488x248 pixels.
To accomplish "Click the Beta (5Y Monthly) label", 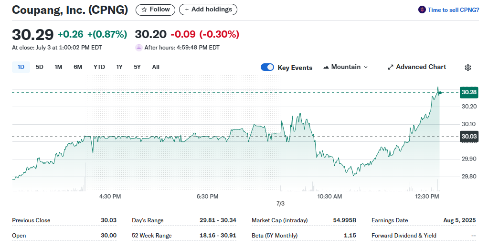I will coord(275,236).
